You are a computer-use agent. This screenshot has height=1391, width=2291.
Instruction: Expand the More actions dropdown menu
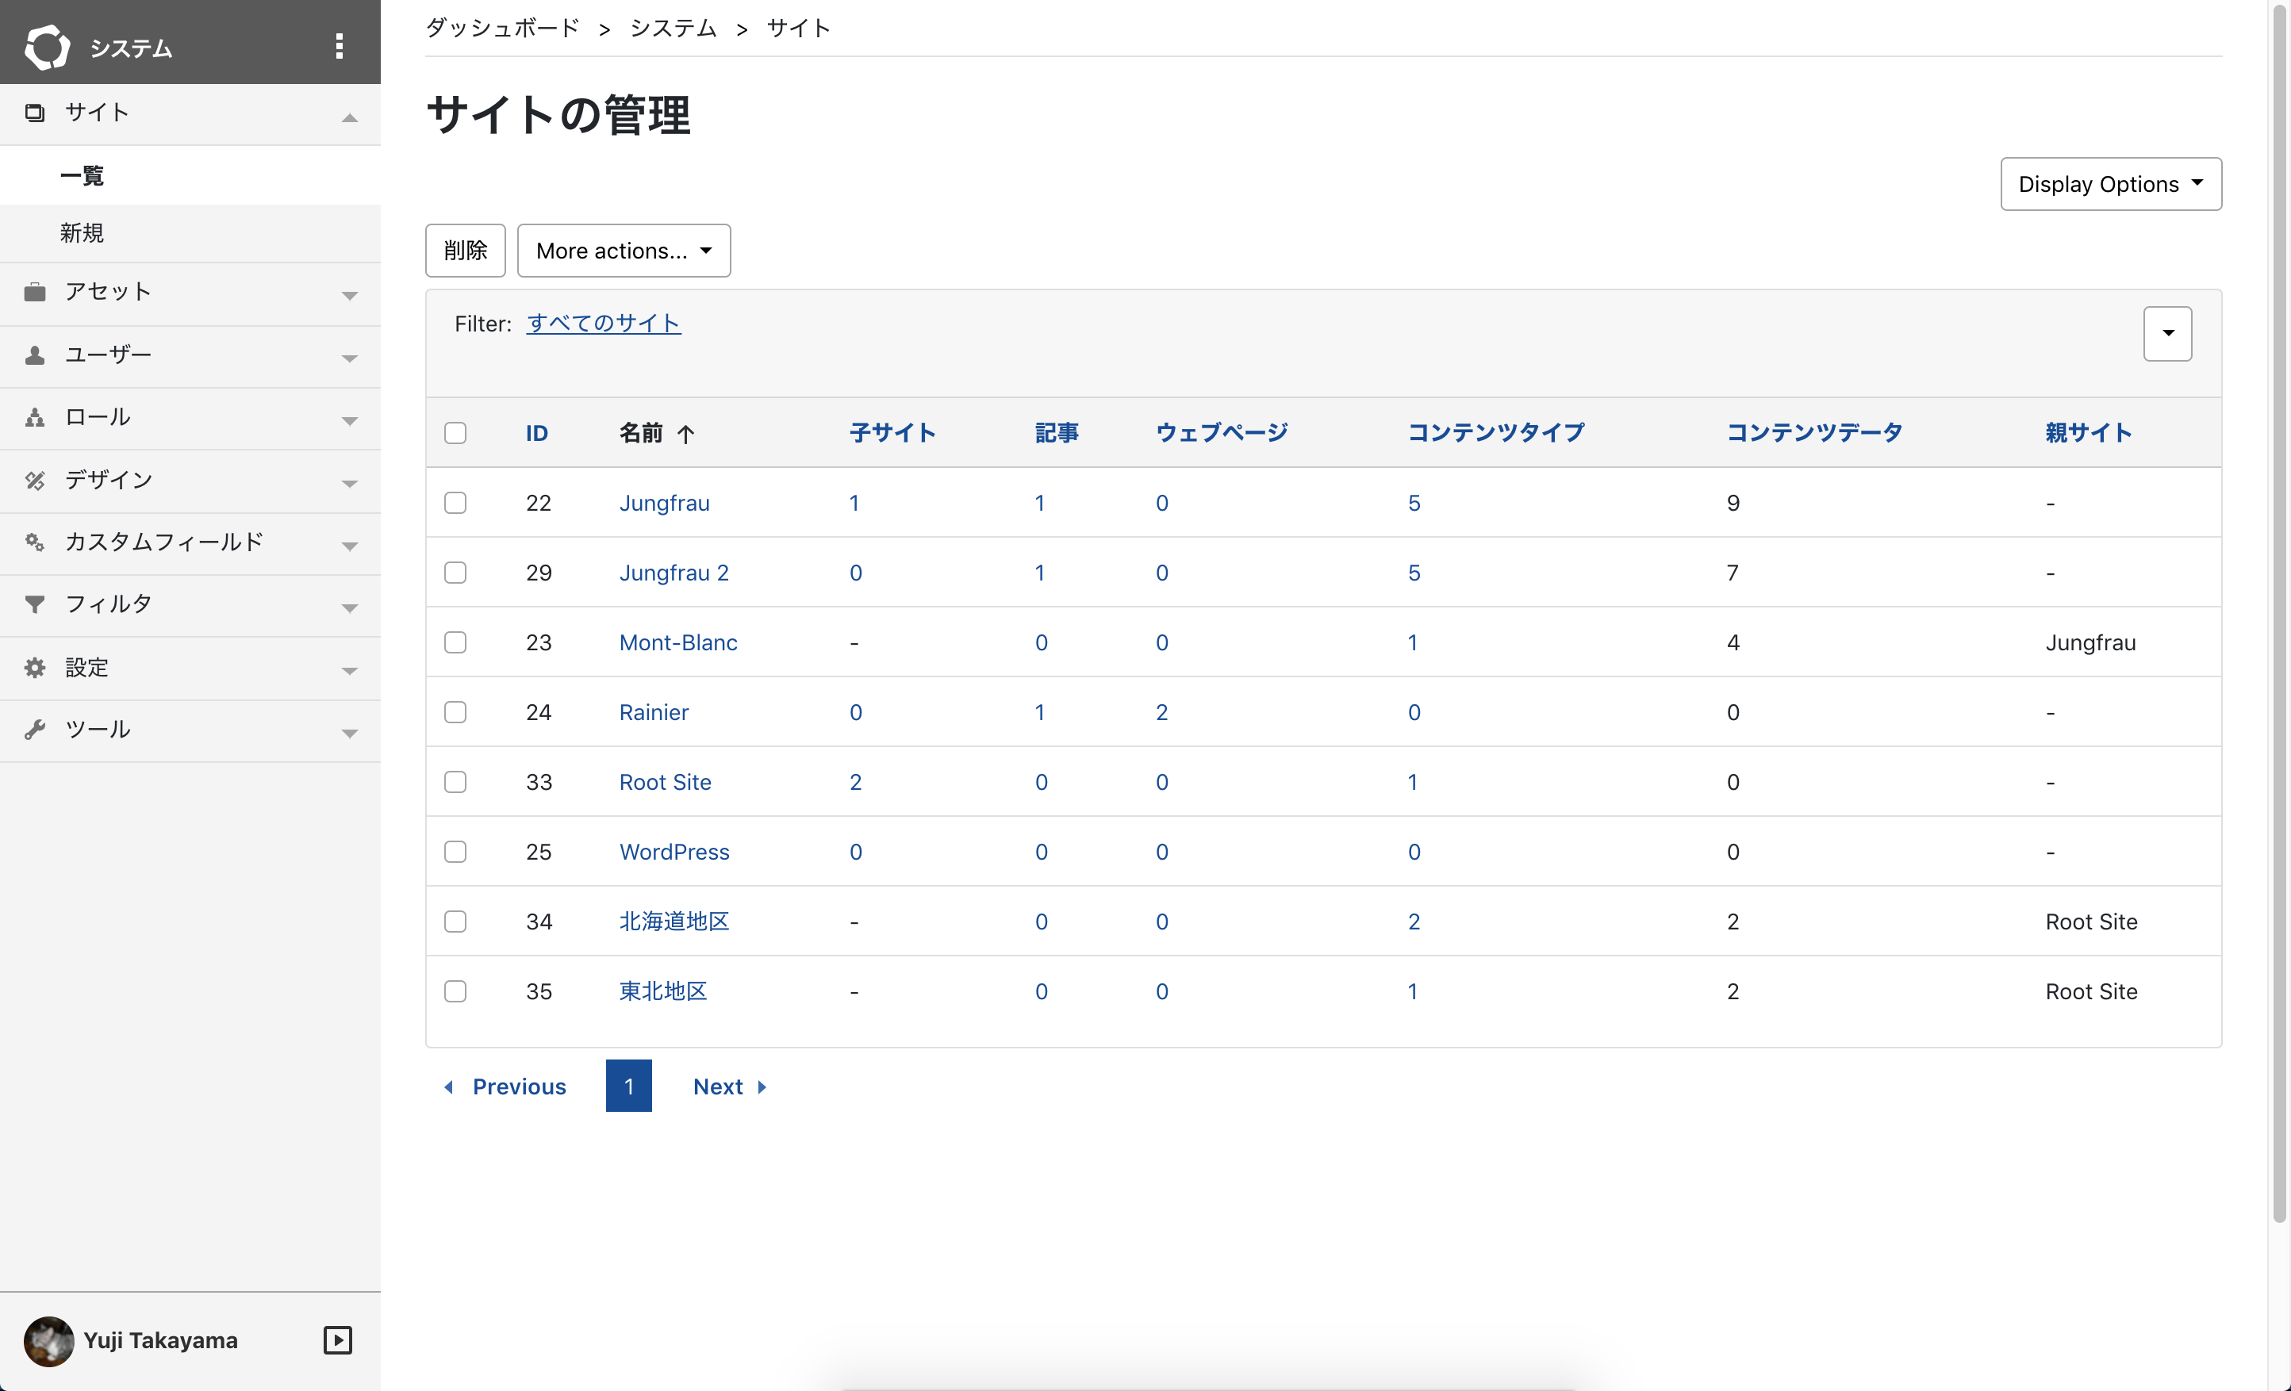(x=624, y=249)
